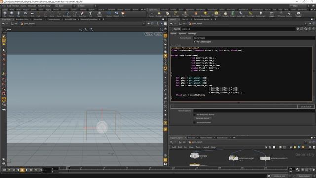This screenshot has width=316, height=178.
Task: Add an Environment Light from shelf
Action: tap(216, 14)
